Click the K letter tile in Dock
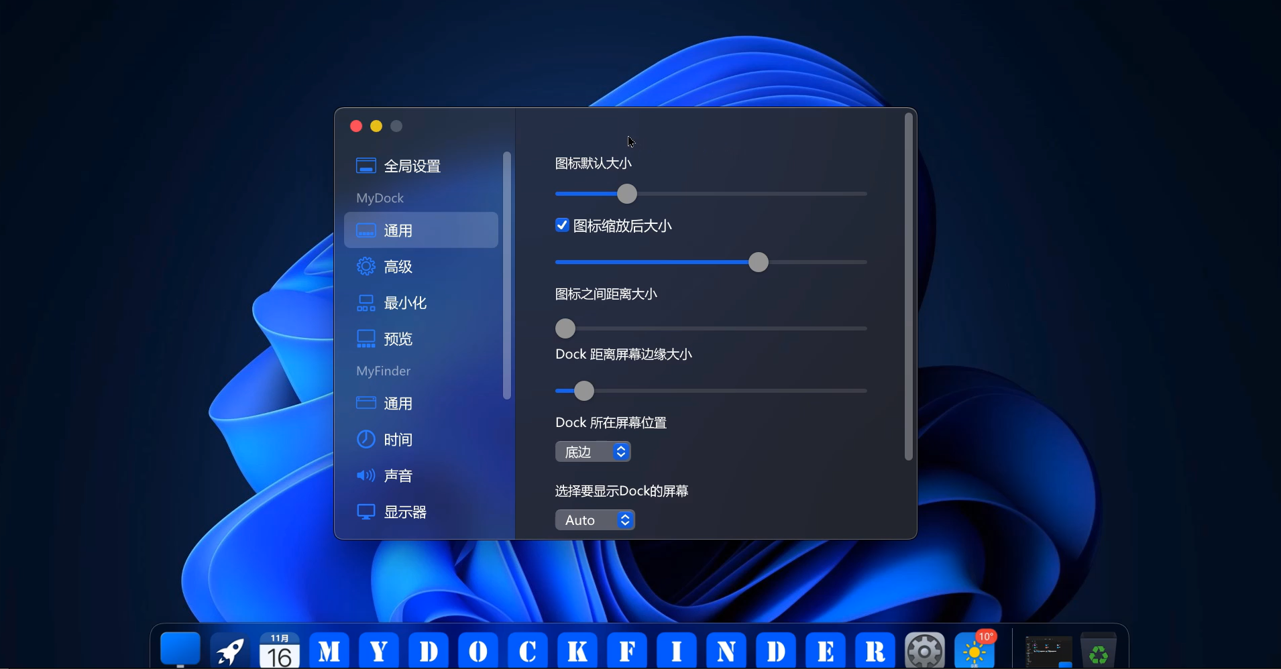The image size is (1281, 669). pos(577,650)
